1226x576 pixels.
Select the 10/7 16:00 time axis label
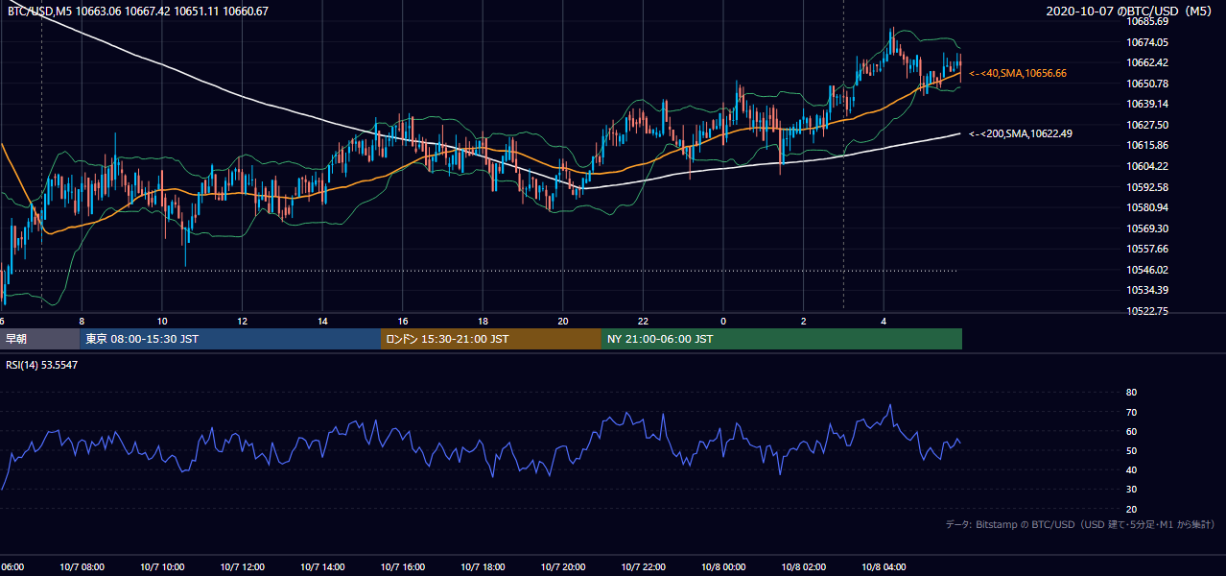coord(403,567)
